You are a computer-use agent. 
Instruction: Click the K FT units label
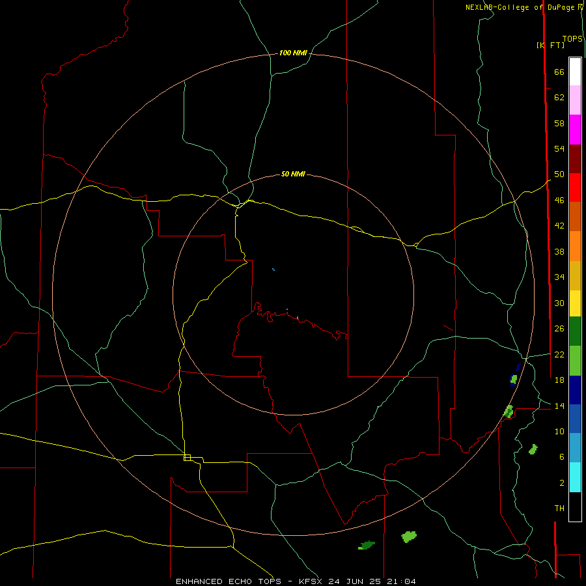tap(550, 45)
